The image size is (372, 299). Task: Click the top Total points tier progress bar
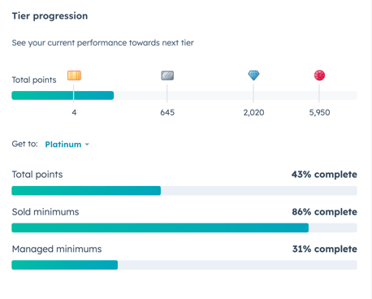[184, 95]
